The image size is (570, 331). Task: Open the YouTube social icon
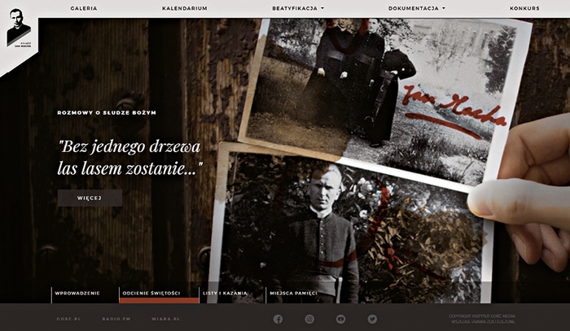[340, 319]
